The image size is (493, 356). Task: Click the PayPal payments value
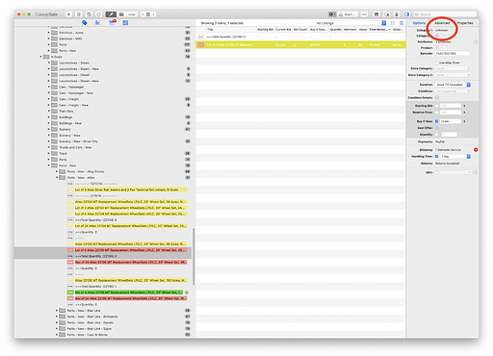click(x=440, y=141)
